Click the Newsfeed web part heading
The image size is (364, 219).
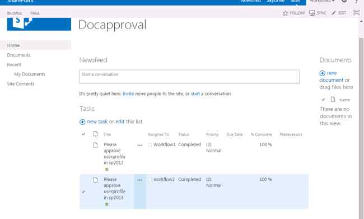coord(93,60)
